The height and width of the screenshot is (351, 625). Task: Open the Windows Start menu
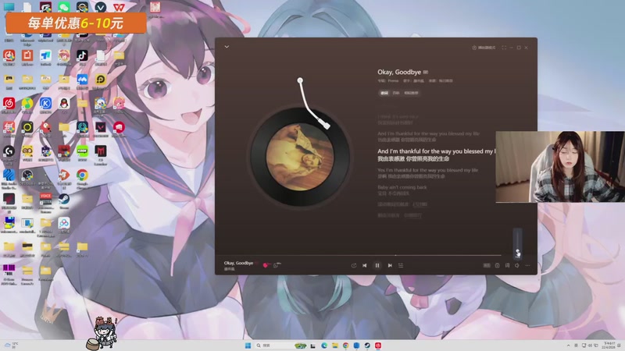pyautogui.click(x=248, y=346)
